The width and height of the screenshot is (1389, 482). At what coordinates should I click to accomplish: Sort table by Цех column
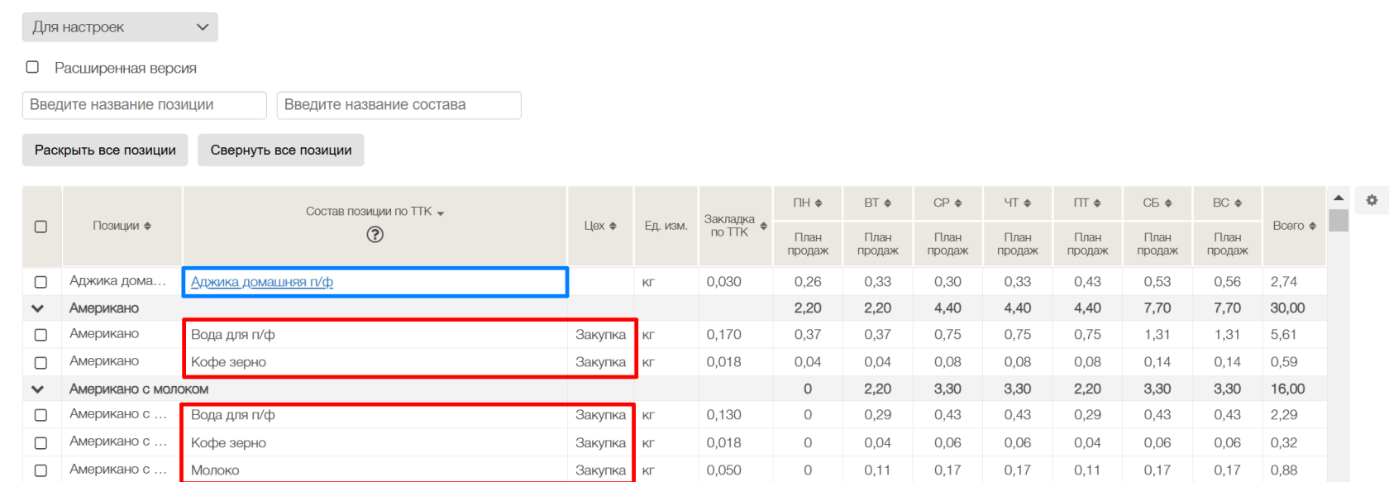(x=613, y=226)
